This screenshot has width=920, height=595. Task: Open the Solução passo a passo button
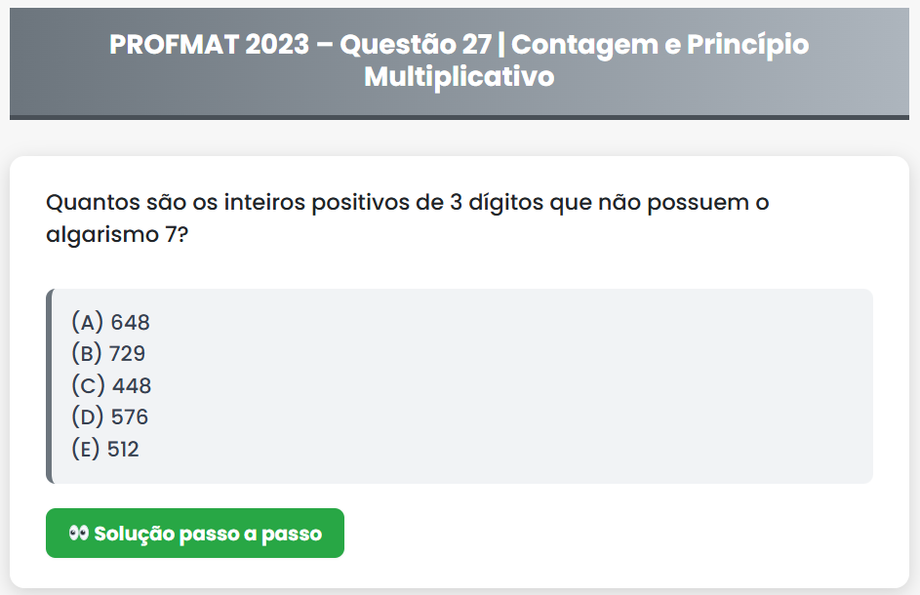point(195,534)
